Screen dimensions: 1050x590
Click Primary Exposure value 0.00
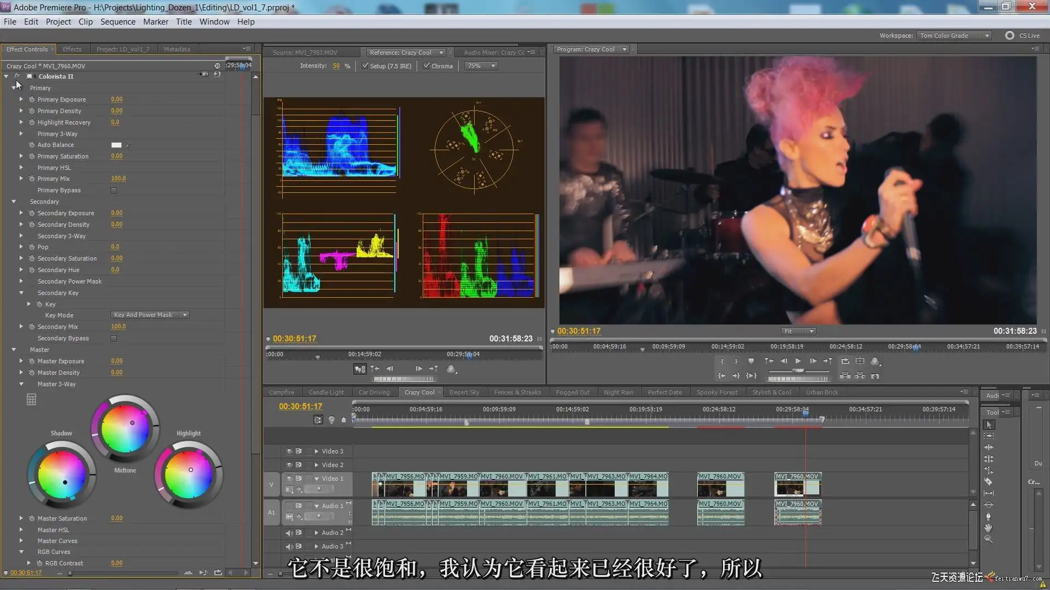tap(116, 99)
